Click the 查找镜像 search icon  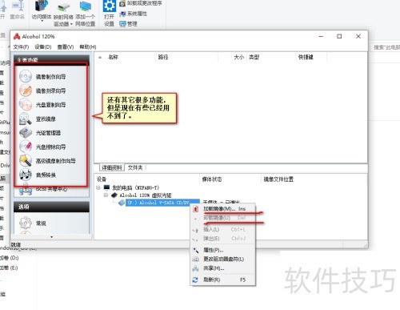[x=26, y=119]
